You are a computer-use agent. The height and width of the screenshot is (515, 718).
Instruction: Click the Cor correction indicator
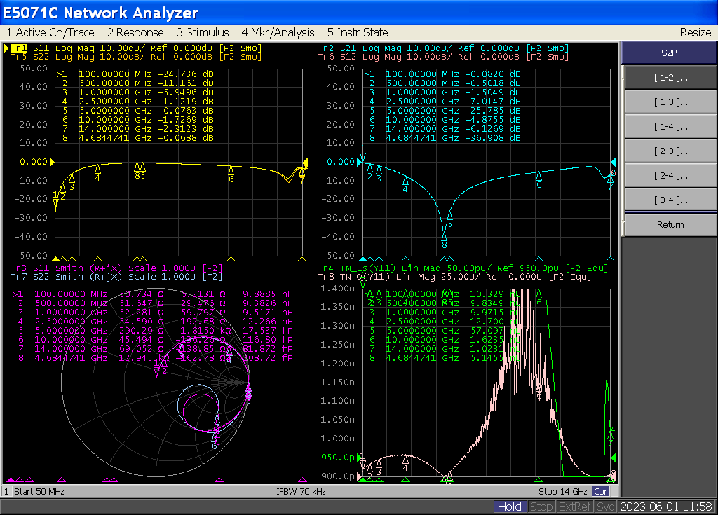600,492
